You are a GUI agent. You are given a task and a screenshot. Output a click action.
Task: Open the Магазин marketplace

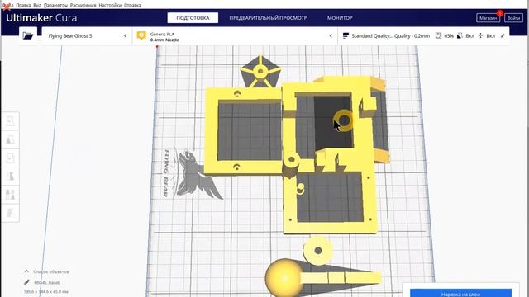[488, 18]
